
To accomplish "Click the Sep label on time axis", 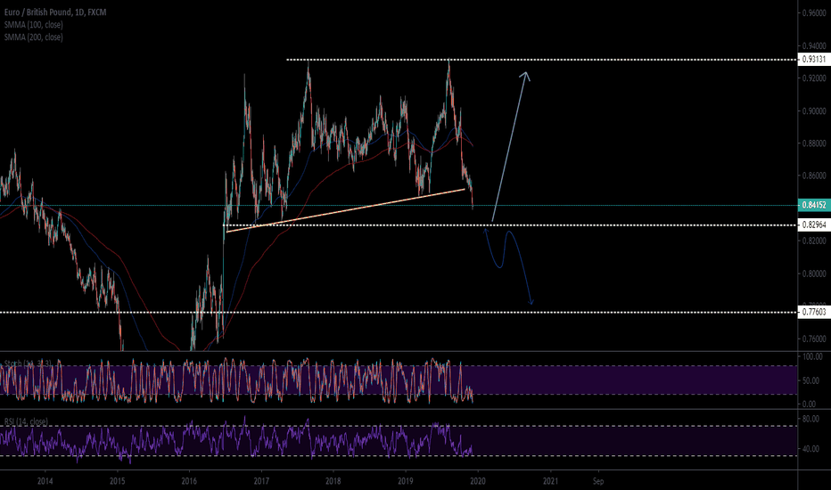I will 598,479.
